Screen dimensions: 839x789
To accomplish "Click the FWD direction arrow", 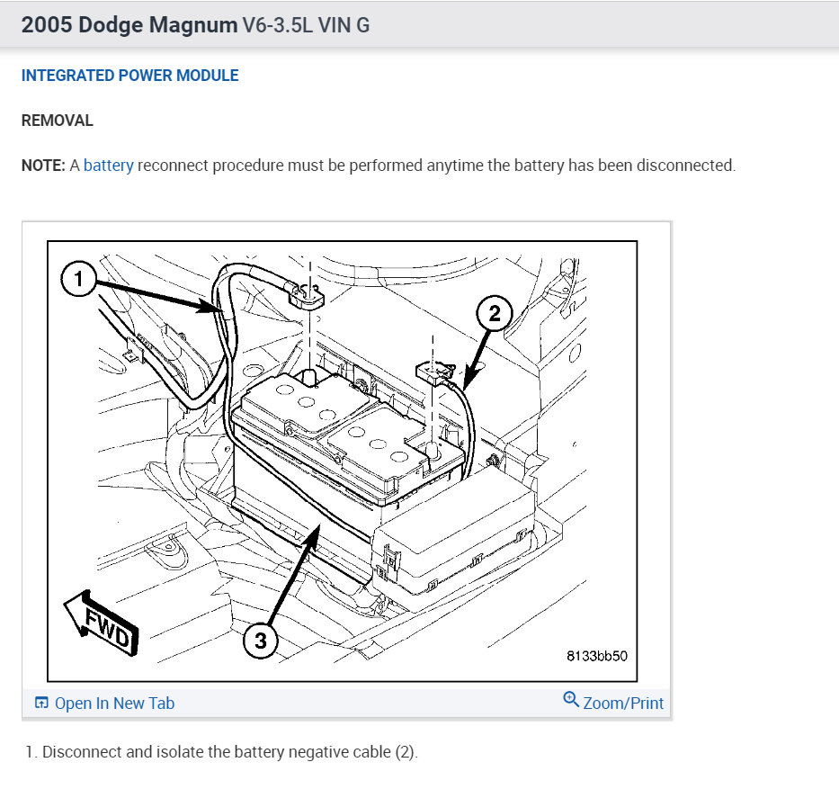I will pyautogui.click(x=101, y=622).
